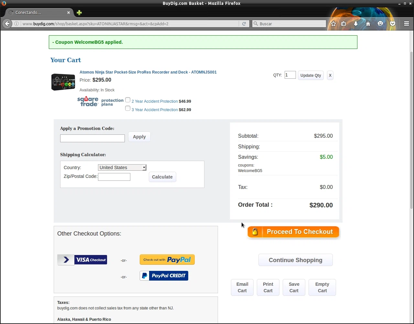
Task: Go to the Firefox home page icon
Action: point(368,24)
